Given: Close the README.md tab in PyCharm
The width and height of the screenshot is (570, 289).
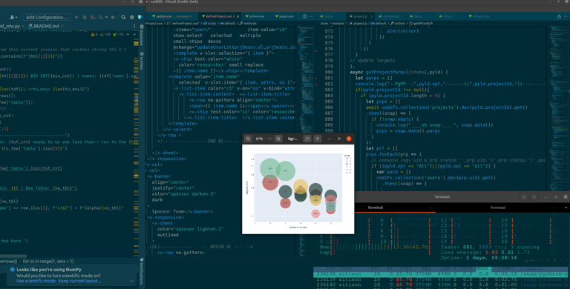Looking at the screenshot, I should [62, 26].
